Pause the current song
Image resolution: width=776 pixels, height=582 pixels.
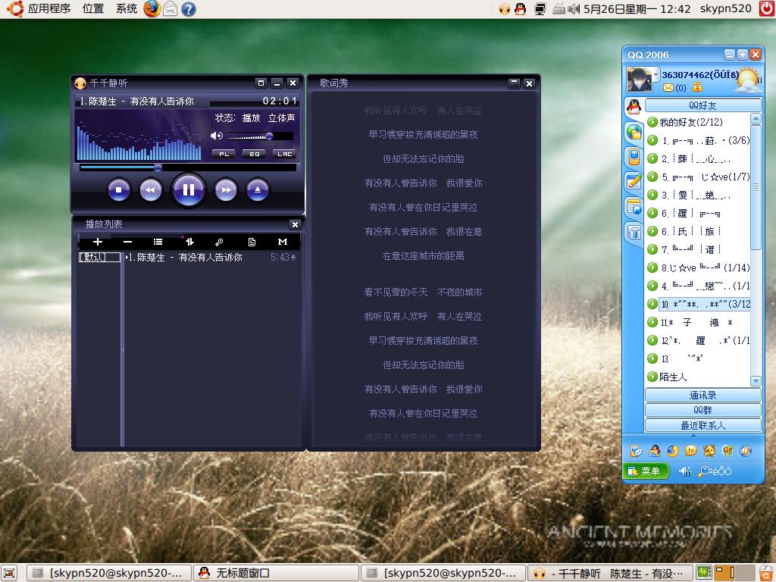click(188, 190)
